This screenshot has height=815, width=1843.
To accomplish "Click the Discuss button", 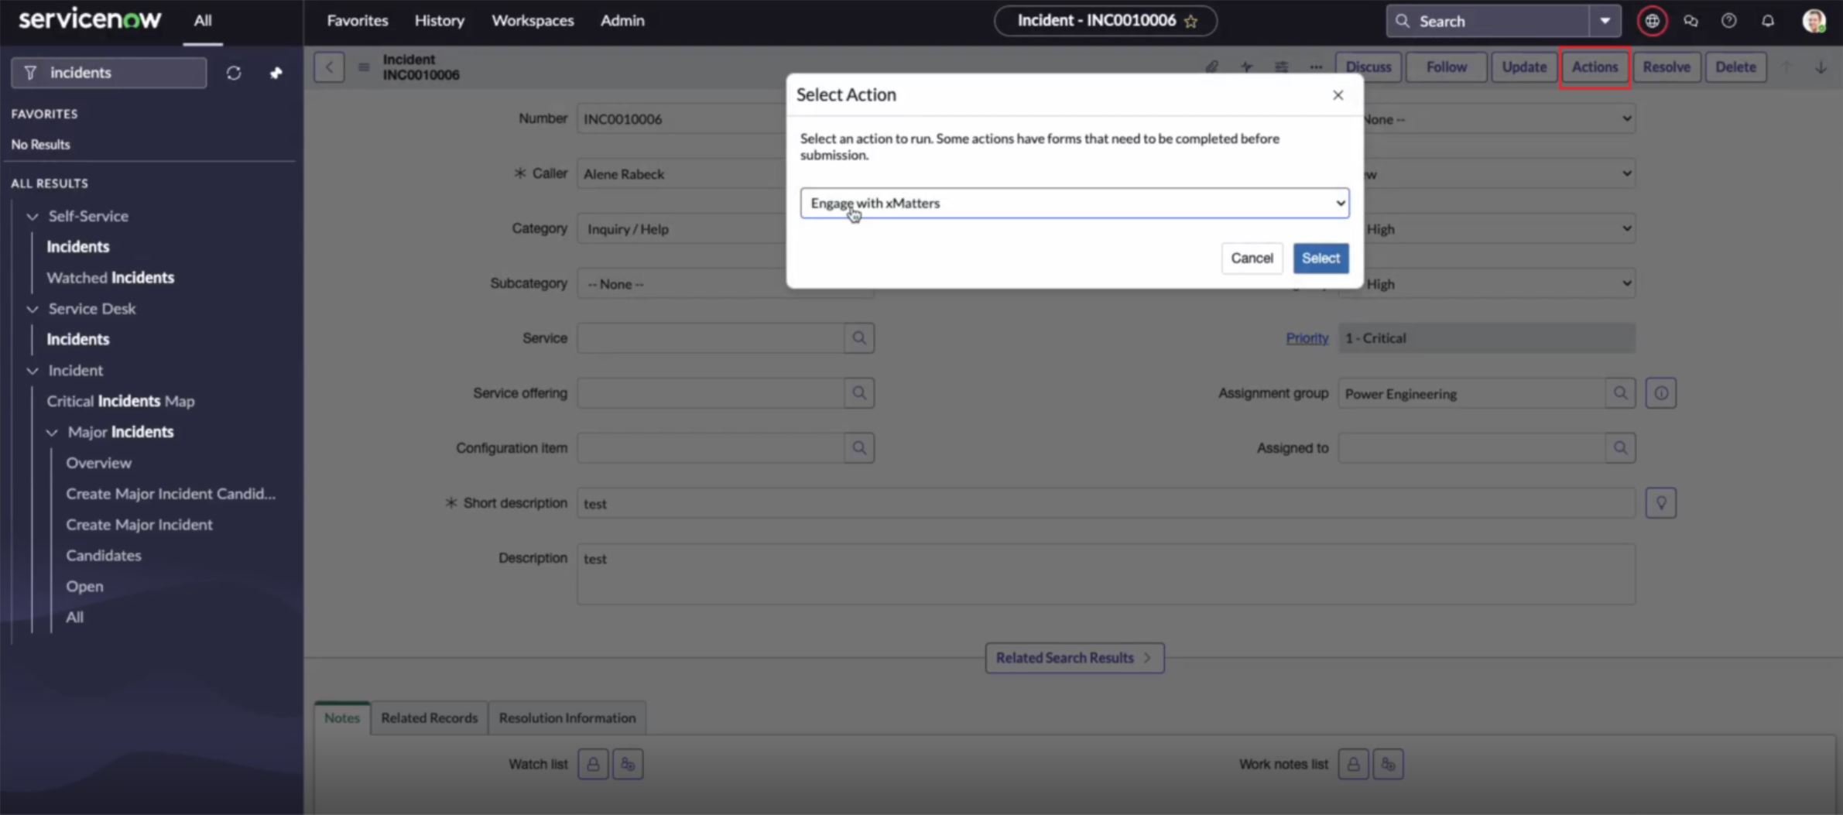I will click(1369, 67).
